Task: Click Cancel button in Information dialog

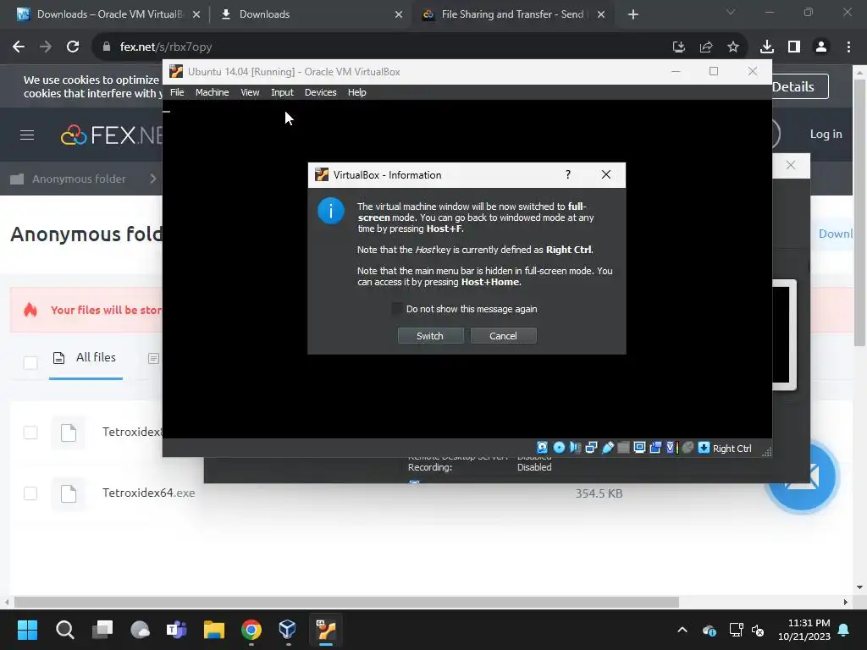Action: click(x=503, y=335)
